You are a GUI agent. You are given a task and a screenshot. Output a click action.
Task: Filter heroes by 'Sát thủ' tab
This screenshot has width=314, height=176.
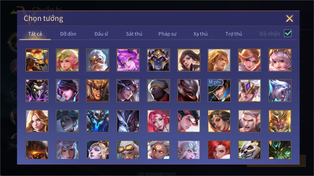[x=134, y=34]
